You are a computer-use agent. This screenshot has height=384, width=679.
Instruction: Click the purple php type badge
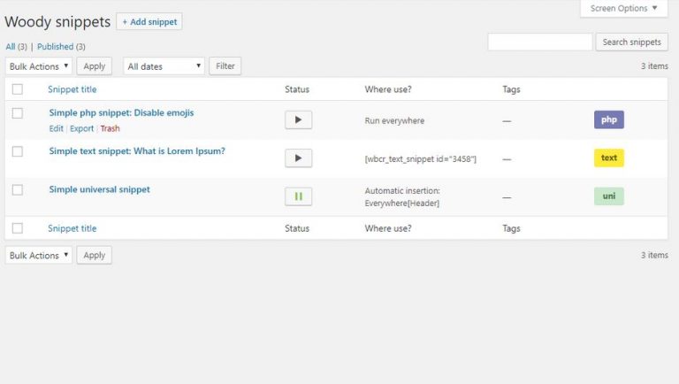coord(609,119)
